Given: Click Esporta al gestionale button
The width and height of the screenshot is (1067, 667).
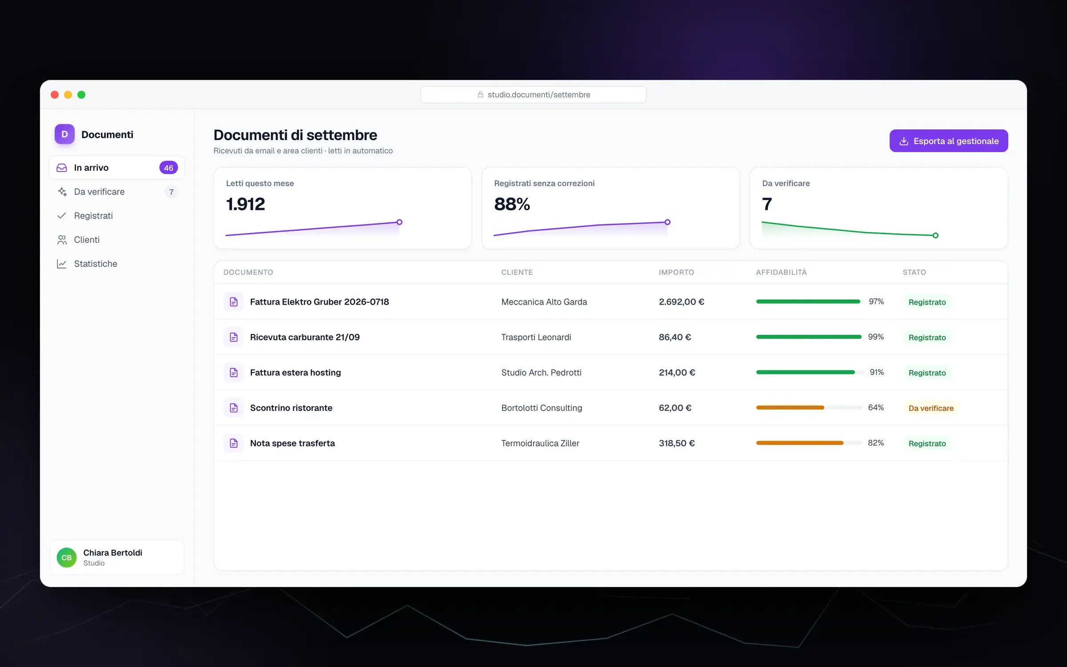Looking at the screenshot, I should point(949,141).
